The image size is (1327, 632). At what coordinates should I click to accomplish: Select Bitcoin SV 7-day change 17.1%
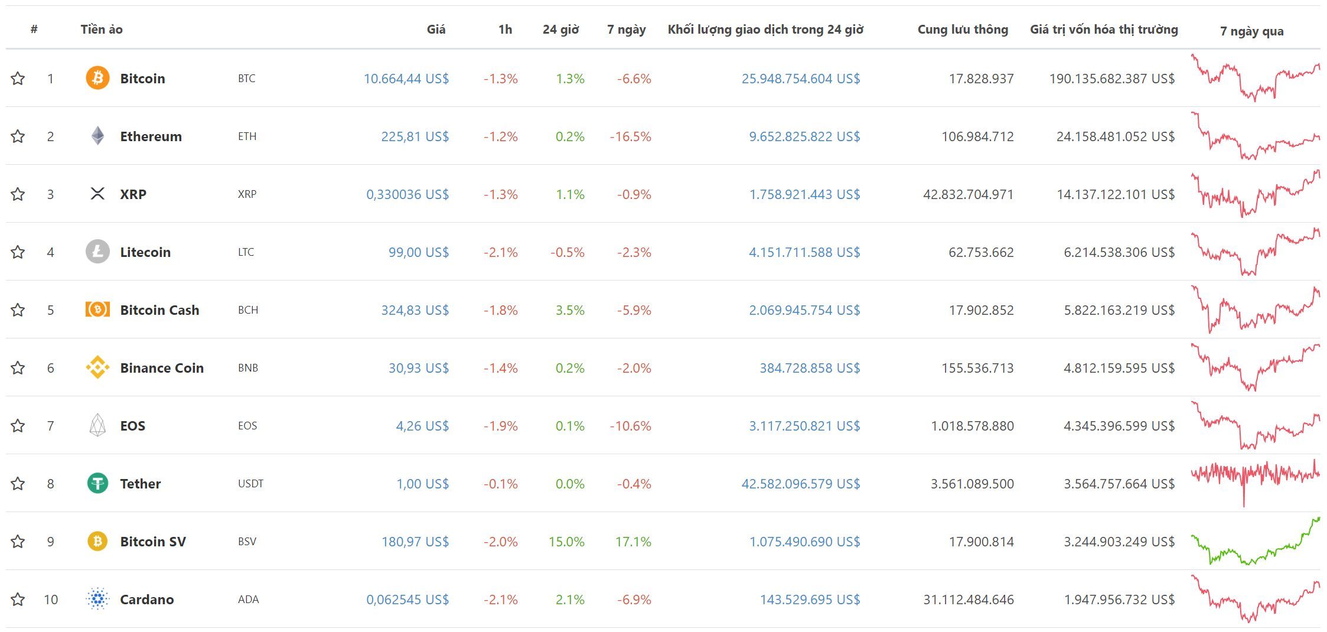pos(633,541)
